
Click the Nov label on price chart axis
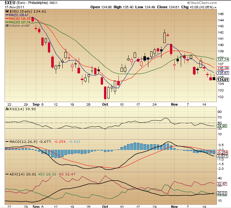pyautogui.click(x=174, y=104)
